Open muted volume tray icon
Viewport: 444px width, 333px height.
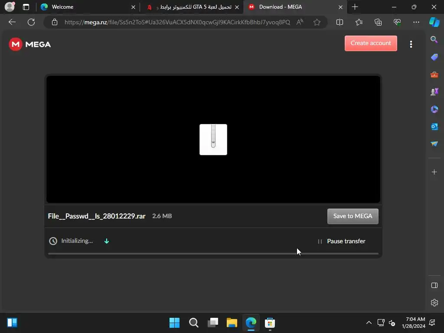coord(392,323)
